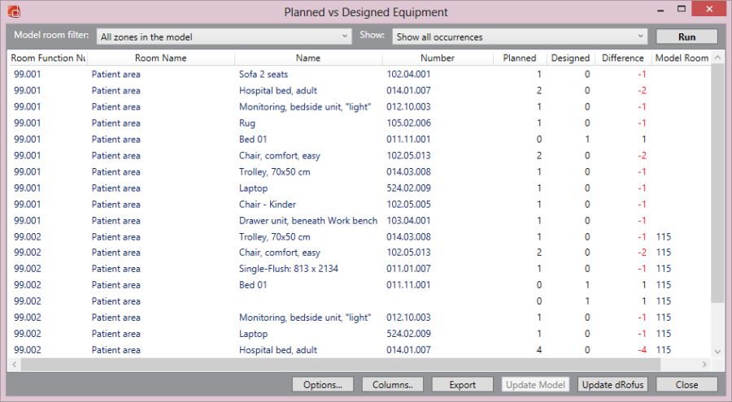Viewport: 732px width, 402px height.
Task: Click the dRofus app icon in title bar
Action: 13,11
